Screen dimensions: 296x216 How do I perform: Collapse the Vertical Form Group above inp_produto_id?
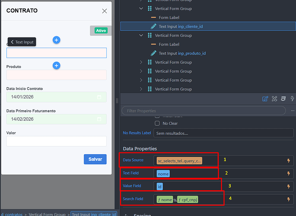tap(141, 35)
